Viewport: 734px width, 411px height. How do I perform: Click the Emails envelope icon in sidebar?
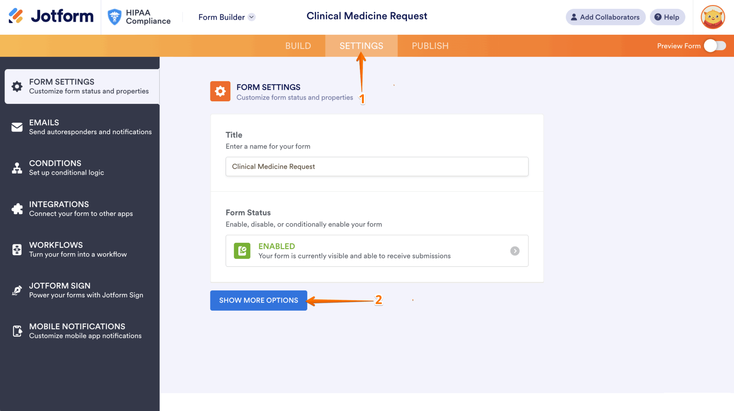pyautogui.click(x=17, y=127)
